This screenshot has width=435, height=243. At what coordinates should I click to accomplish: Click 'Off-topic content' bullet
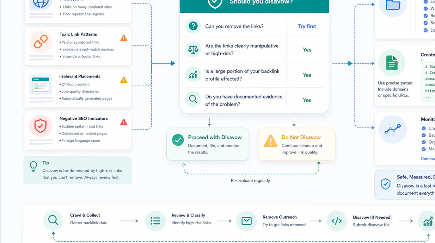76,84
